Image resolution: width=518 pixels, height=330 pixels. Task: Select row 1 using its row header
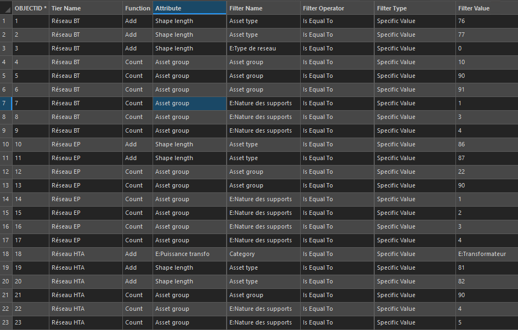click(6, 21)
